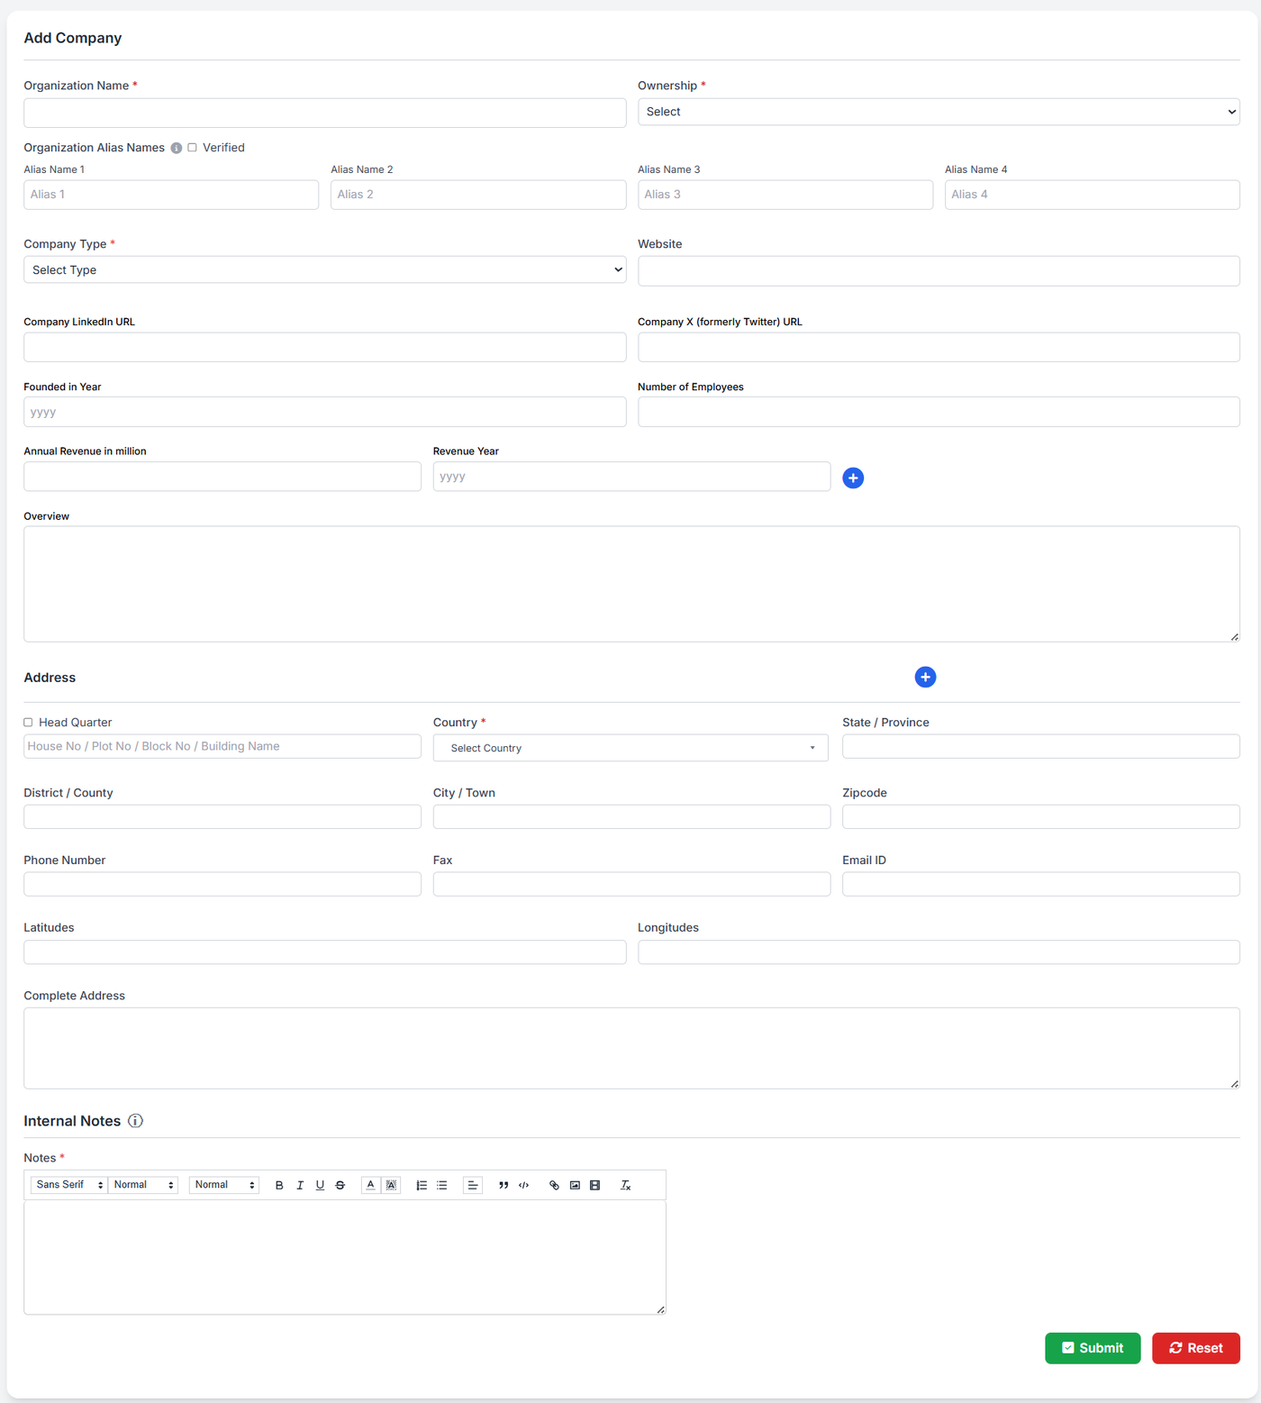The image size is (1261, 1403).
Task: Open the Ownership dropdown
Action: click(939, 112)
